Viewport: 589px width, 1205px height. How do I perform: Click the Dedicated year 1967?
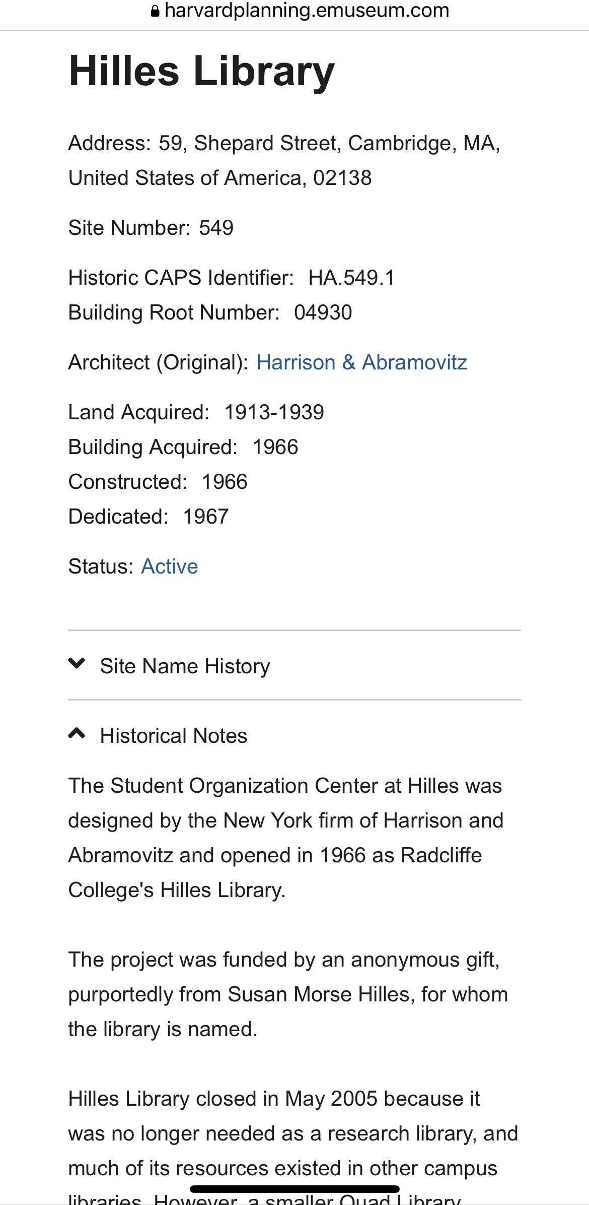click(x=205, y=517)
